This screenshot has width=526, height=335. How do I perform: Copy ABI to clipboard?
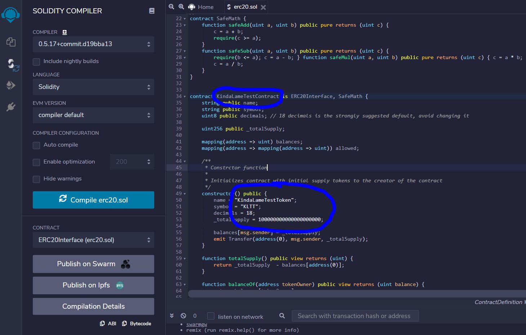coord(108,323)
